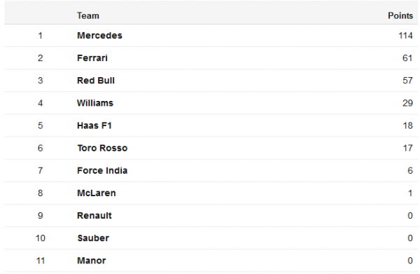Select Toro Rosso's 17 points value
420x274 pixels.
click(407, 149)
